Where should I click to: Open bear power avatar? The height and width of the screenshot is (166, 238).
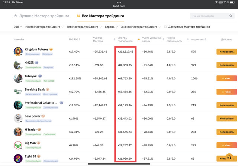click(x=18, y=118)
